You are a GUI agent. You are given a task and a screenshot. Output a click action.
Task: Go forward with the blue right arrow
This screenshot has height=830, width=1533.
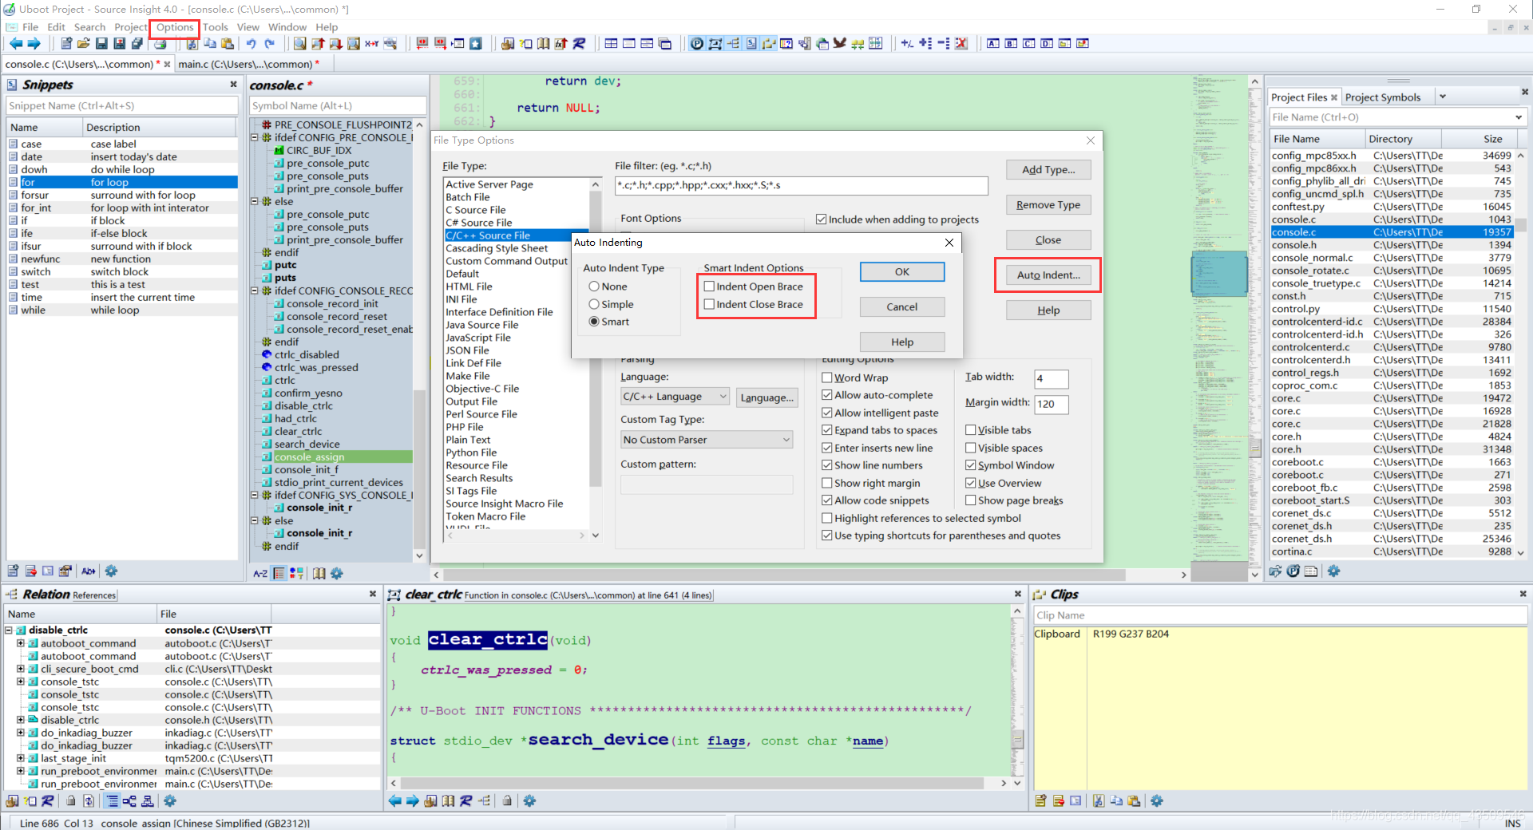coord(34,44)
